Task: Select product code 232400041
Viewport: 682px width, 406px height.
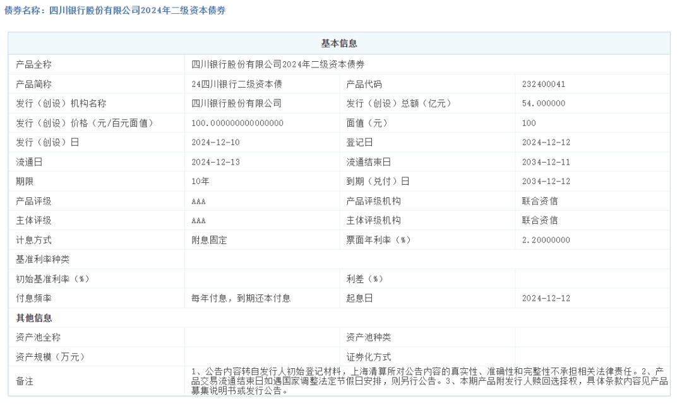Action: tap(544, 84)
